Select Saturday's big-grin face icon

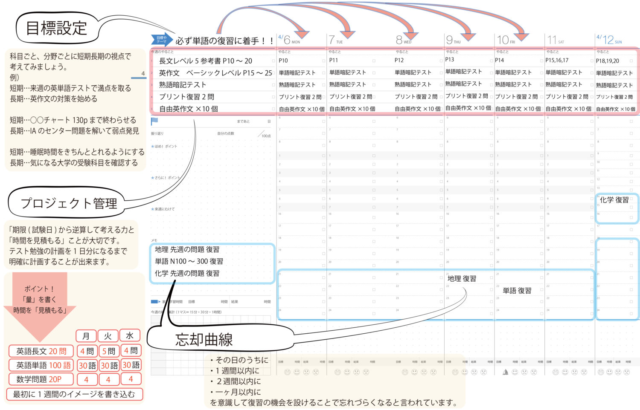pos(556,372)
